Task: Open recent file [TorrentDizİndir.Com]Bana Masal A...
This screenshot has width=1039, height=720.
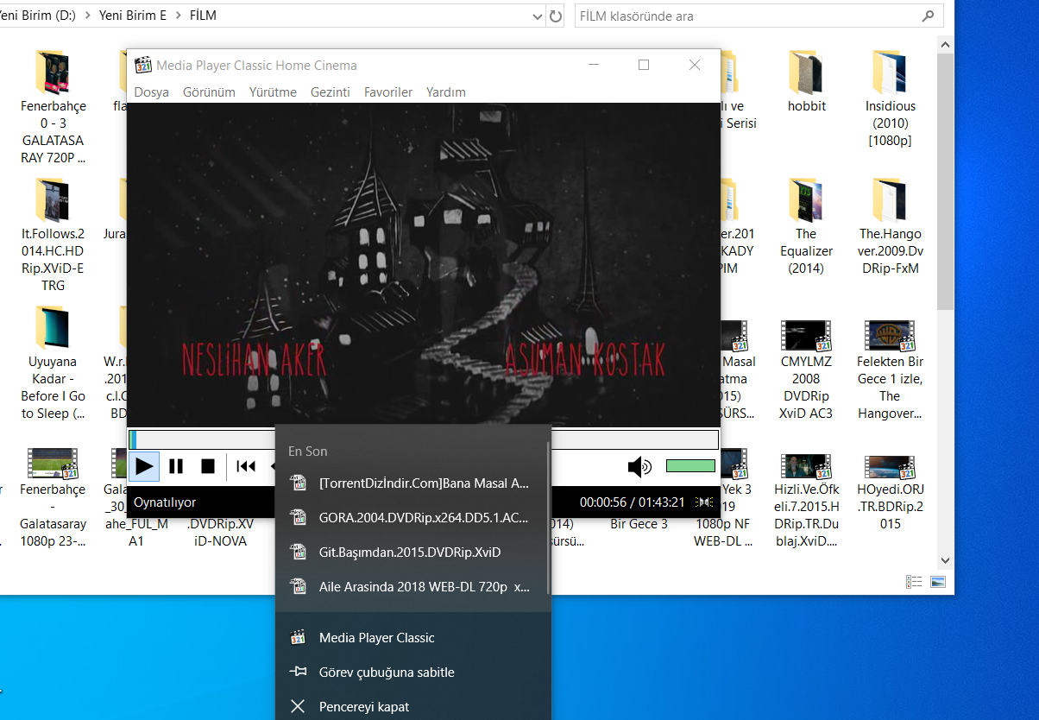Action: click(412, 483)
